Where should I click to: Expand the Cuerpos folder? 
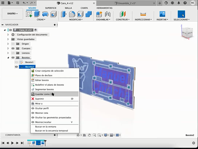tap(8, 48)
